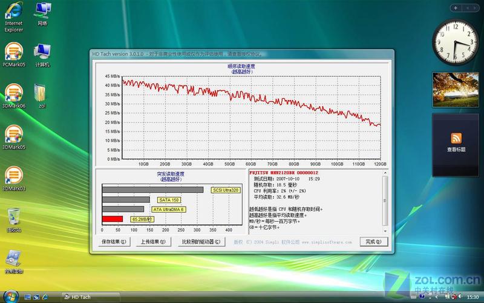484x303 pixels.
Task: Click Switch Between Windows quick launch icon
Action: click(x=36, y=297)
